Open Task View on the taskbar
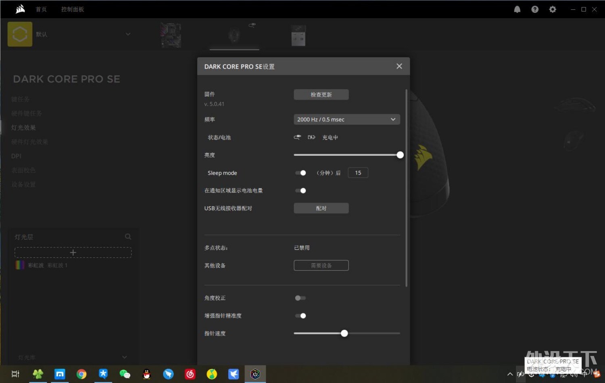Image resolution: width=605 pixels, height=383 pixels. coord(15,374)
